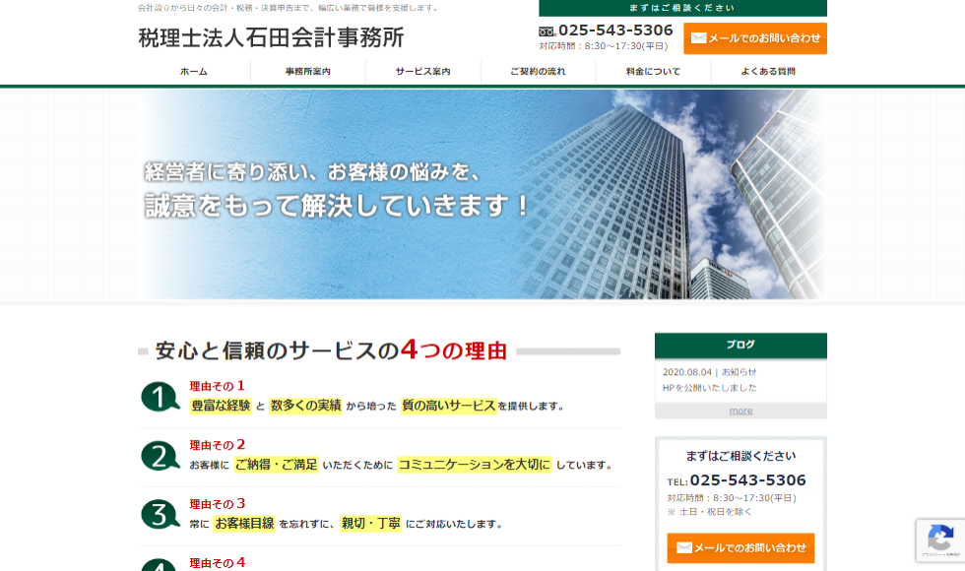The width and height of the screenshot is (965, 571).
Task: Open the よくある質問 menu item
Action: pyautogui.click(x=768, y=72)
